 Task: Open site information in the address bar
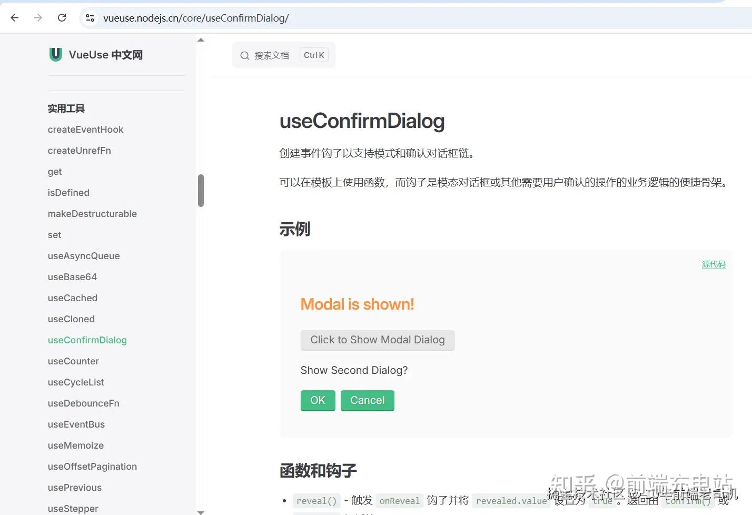(x=90, y=17)
